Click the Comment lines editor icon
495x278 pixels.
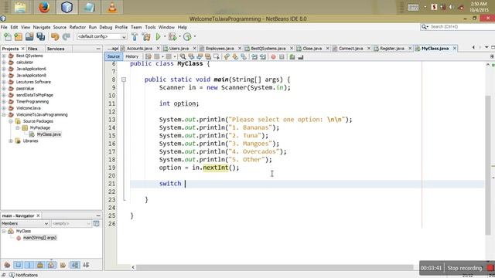coord(292,56)
